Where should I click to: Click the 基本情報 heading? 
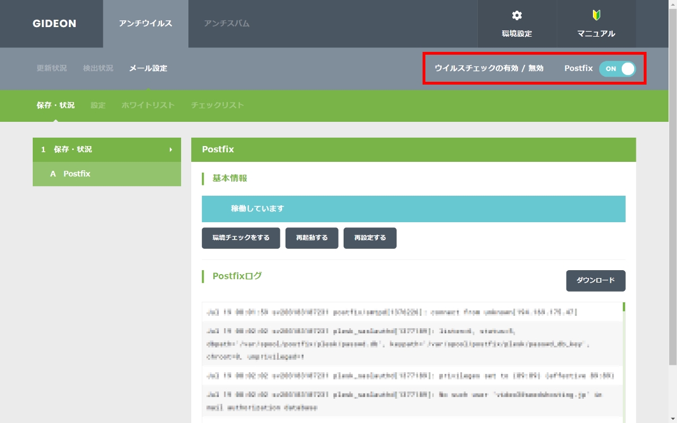coord(230,178)
